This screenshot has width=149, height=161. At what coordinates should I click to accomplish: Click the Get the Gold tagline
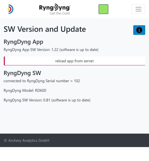(60, 13)
